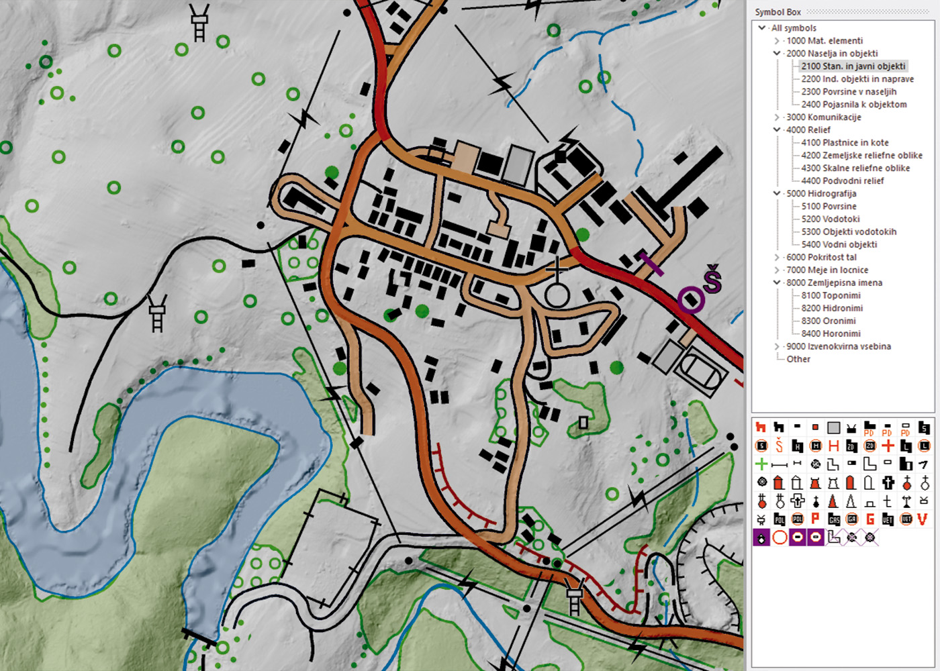
Task: Select the Other symbols category
Action: point(798,360)
